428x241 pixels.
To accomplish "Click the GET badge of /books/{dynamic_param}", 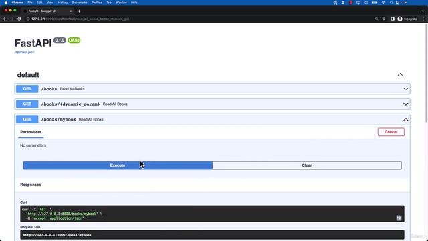I will pyautogui.click(x=27, y=104).
